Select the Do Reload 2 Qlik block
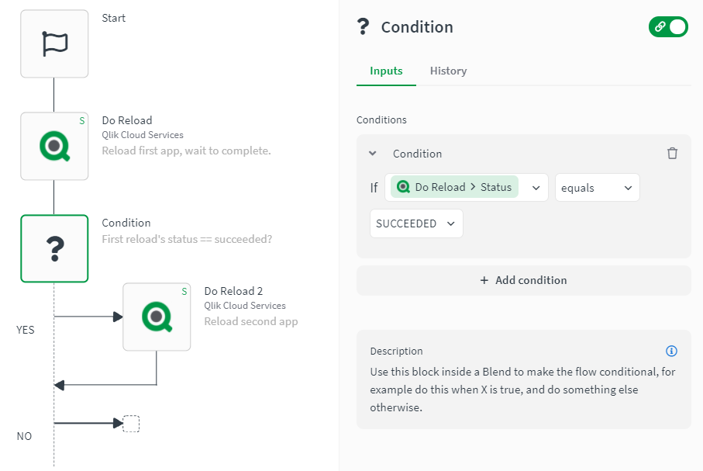 [157, 317]
